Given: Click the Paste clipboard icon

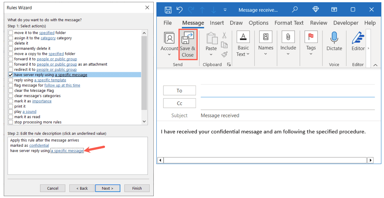Looking at the screenshot, I should tap(211, 38).
